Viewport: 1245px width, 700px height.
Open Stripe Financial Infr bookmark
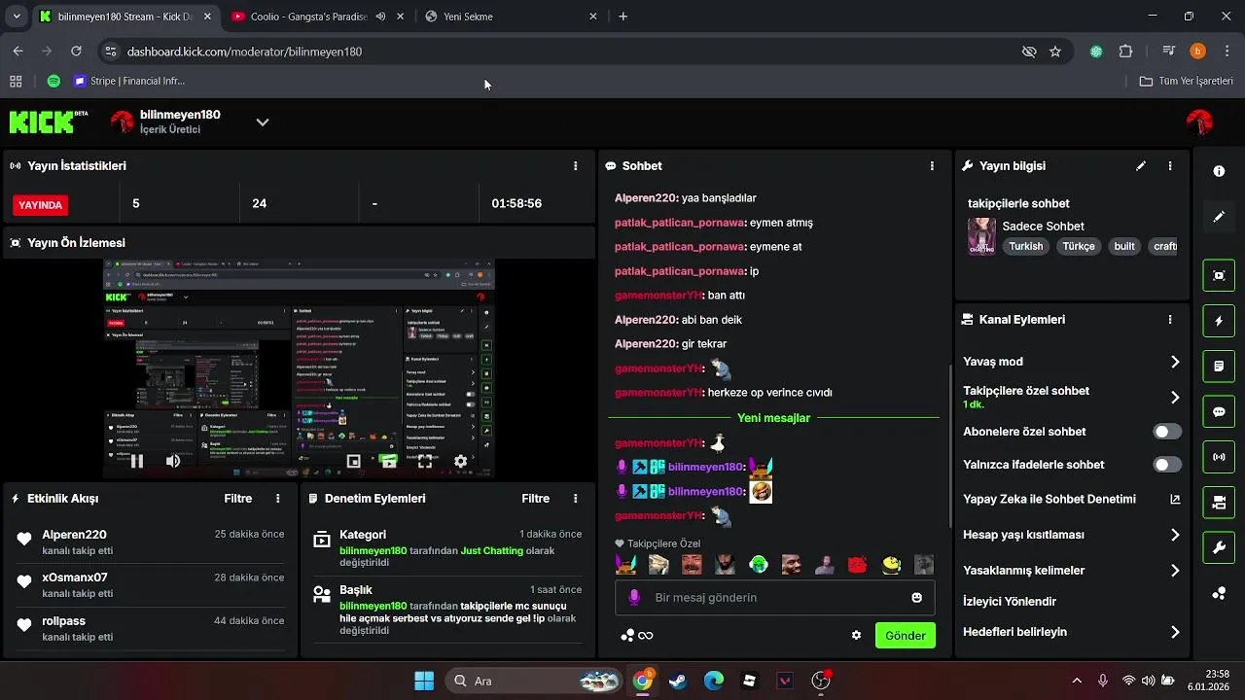click(129, 81)
